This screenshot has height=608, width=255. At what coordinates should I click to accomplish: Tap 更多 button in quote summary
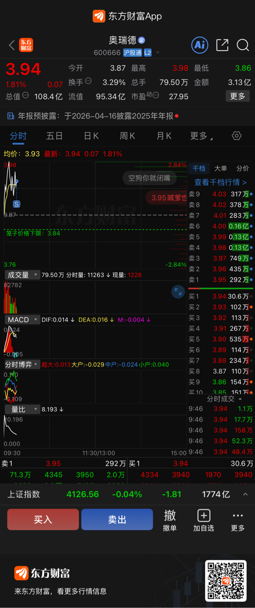(238, 96)
